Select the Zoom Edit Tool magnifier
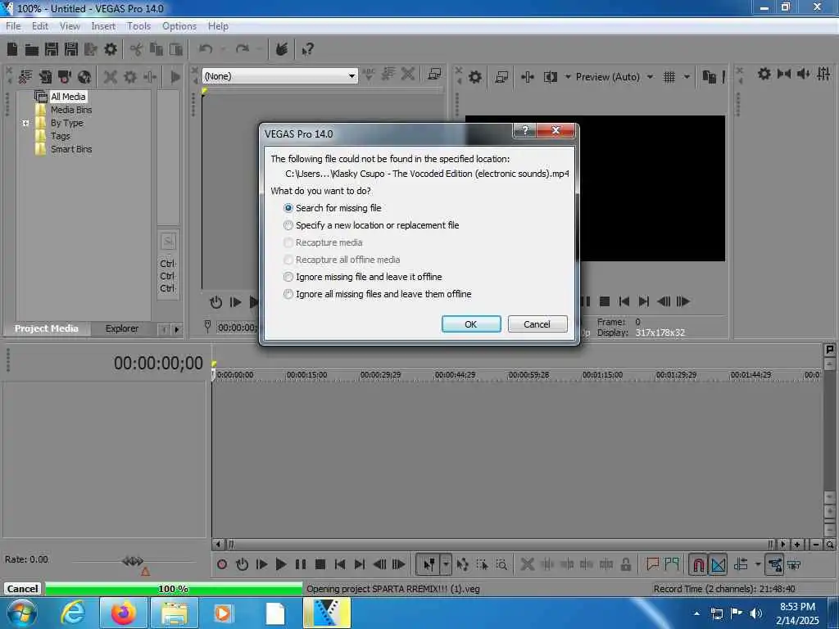Viewport: 839px width, 629px height. pyautogui.click(x=501, y=564)
